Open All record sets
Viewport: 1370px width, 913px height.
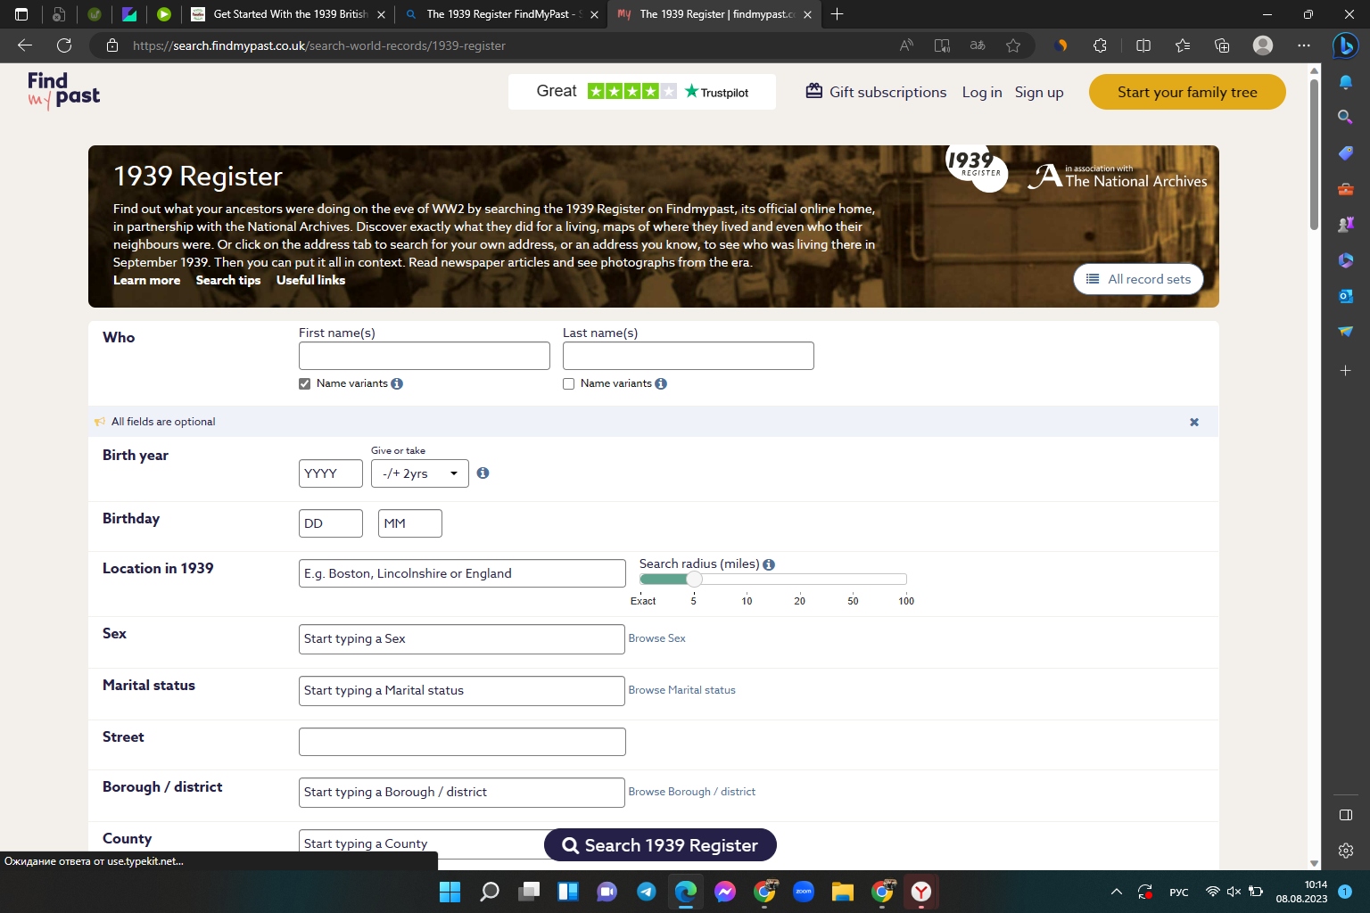tap(1138, 279)
